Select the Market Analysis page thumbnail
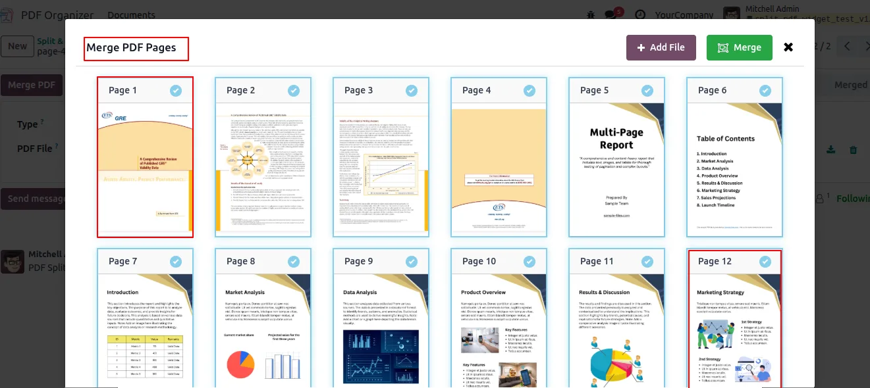870x388 pixels. 263,331
